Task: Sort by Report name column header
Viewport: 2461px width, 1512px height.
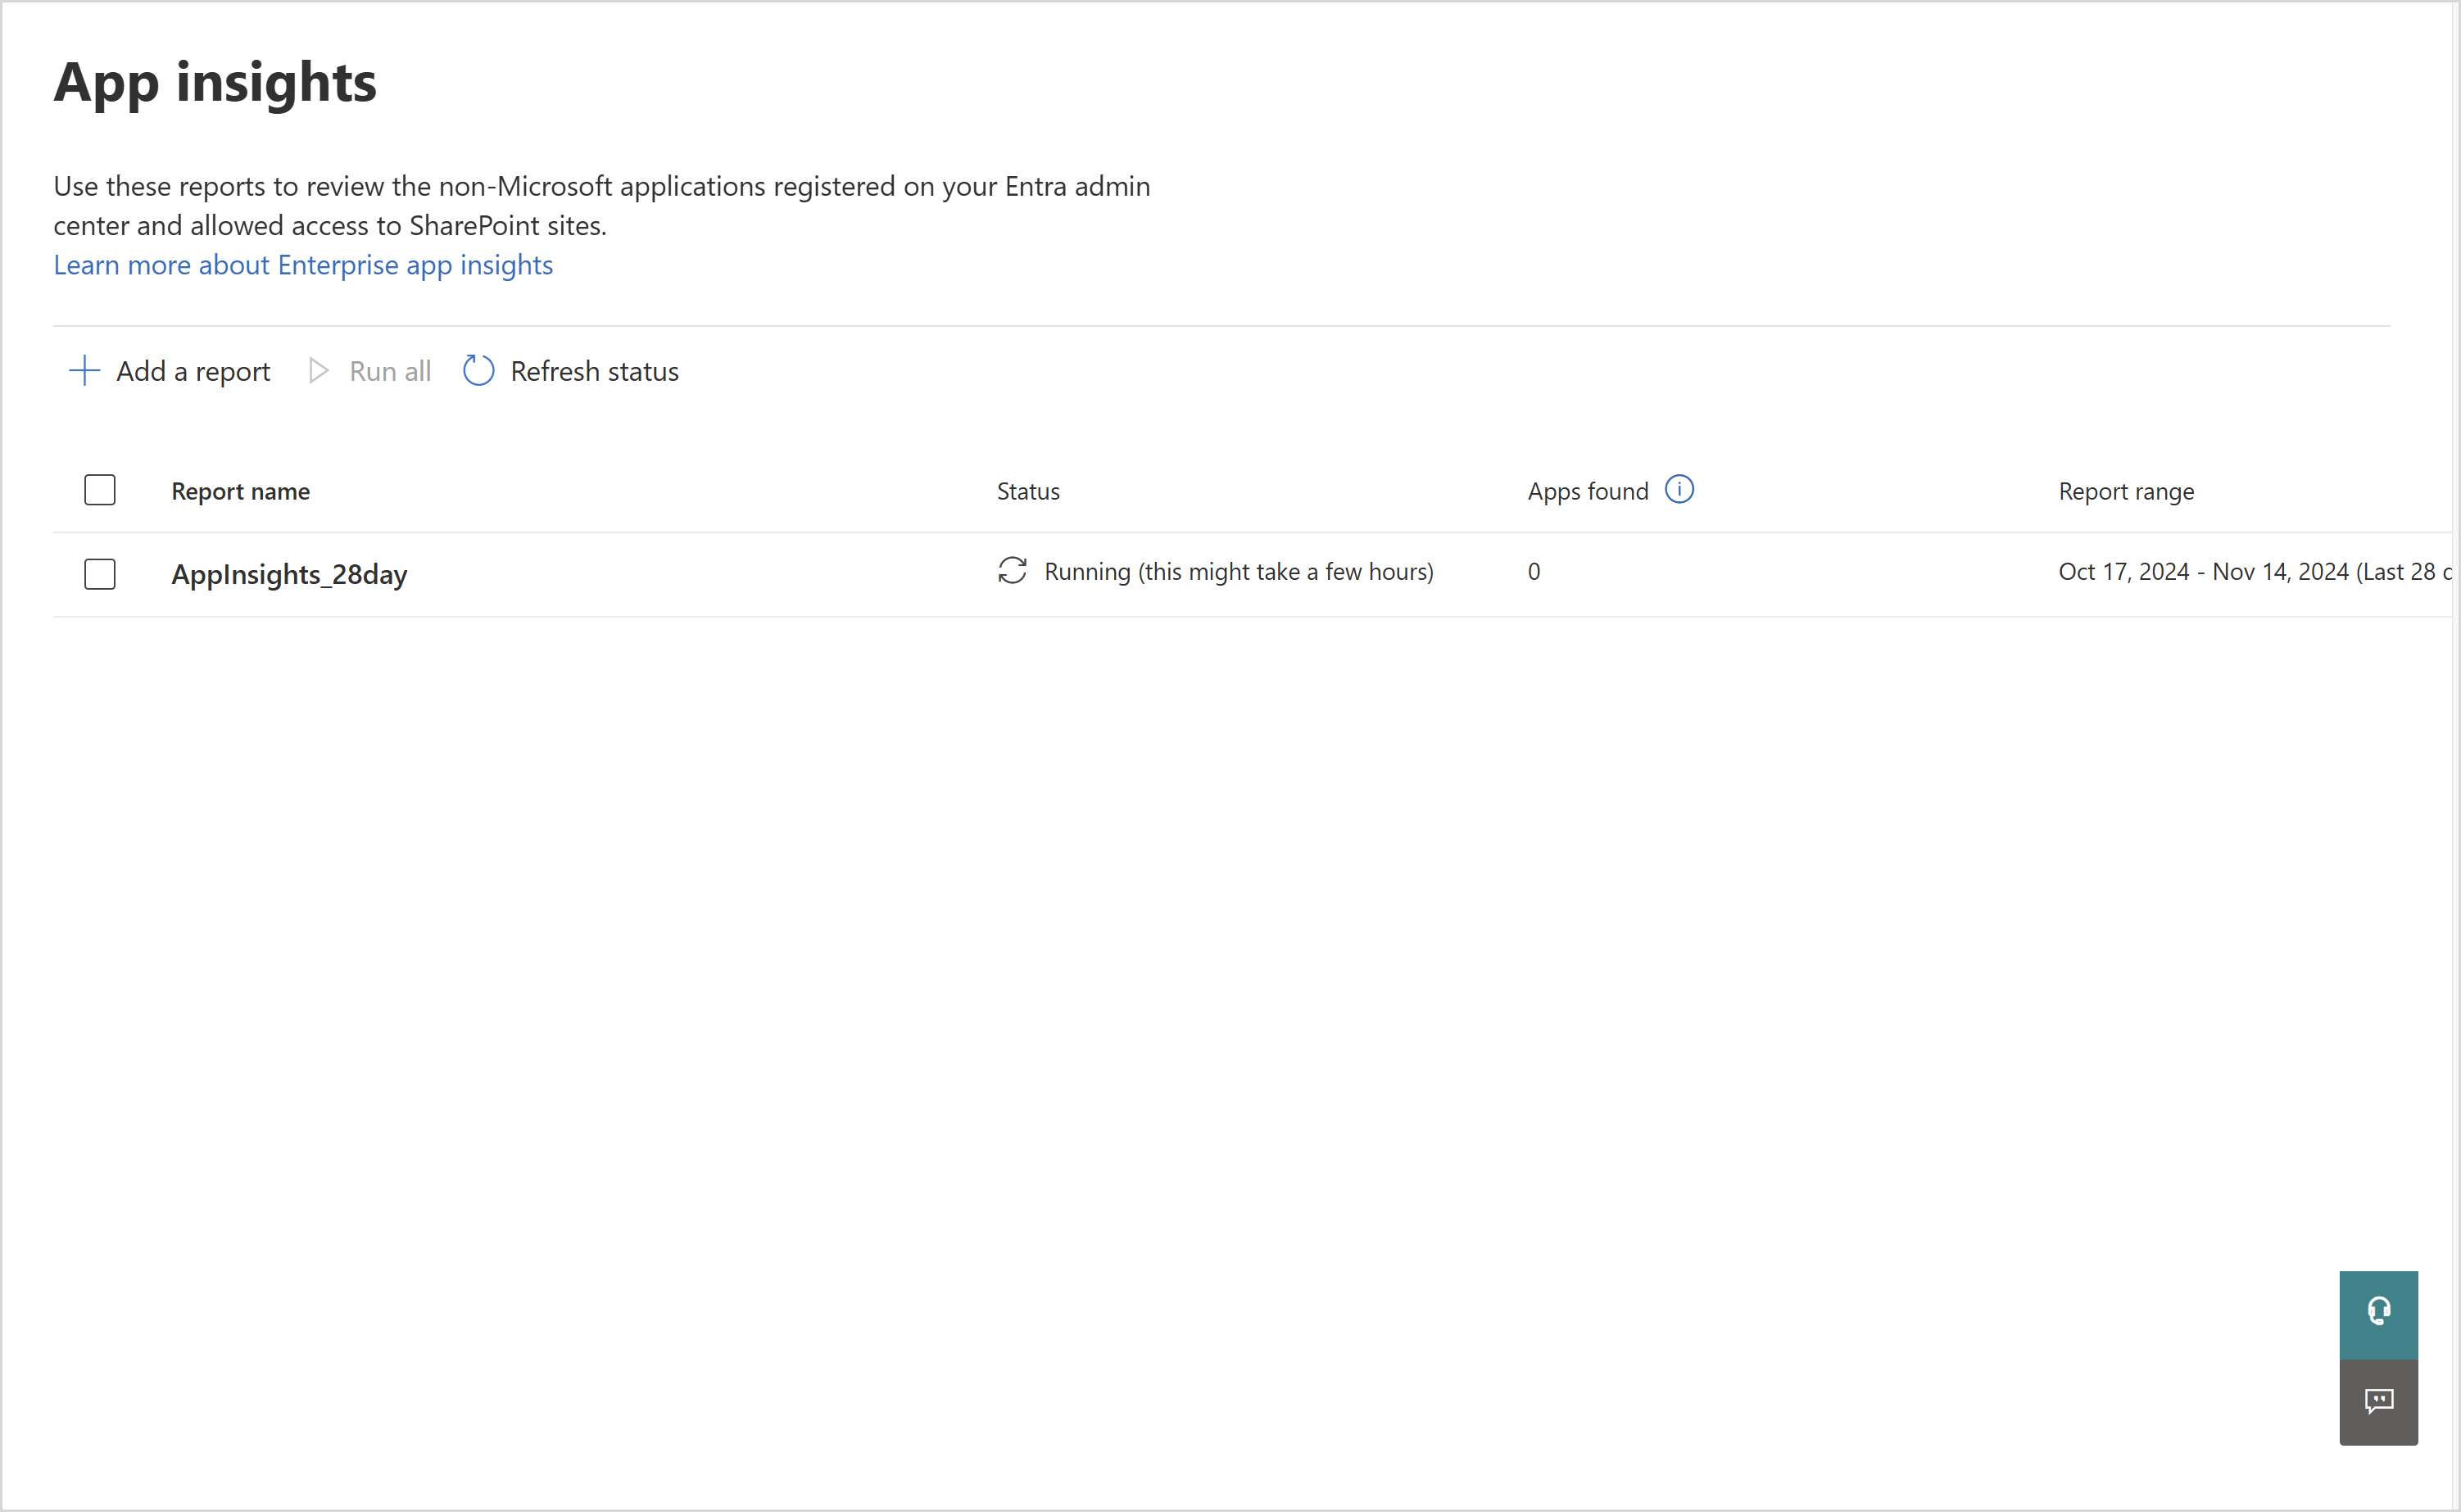Action: [240, 492]
